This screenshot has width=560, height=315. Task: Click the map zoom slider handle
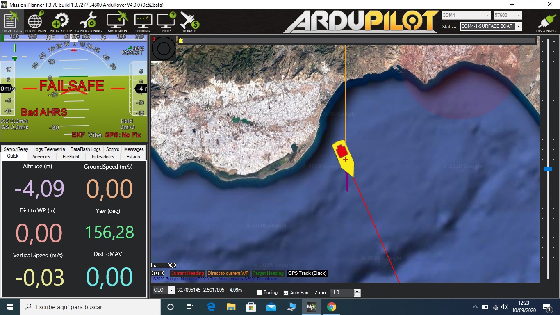pyautogui.click(x=548, y=169)
